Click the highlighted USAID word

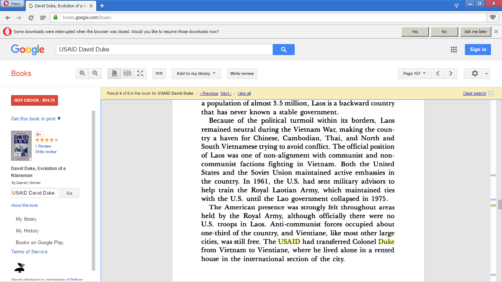pyautogui.click(x=289, y=241)
